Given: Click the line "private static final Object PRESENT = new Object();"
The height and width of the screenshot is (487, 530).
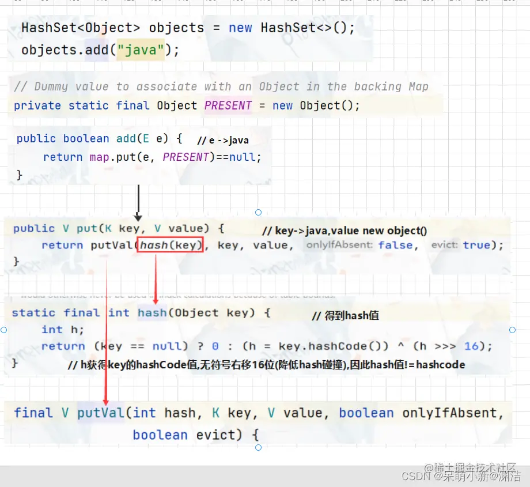Looking at the screenshot, I should [187, 105].
